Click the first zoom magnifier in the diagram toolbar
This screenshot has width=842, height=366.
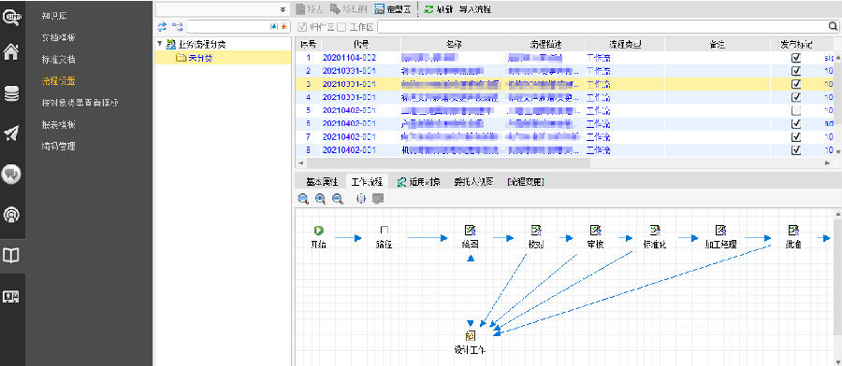303,199
